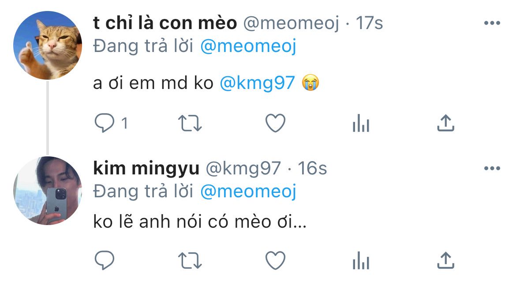The height and width of the screenshot is (281, 520).
Task: Open the @kmg97 mention in the tweet text
Action: click(257, 83)
